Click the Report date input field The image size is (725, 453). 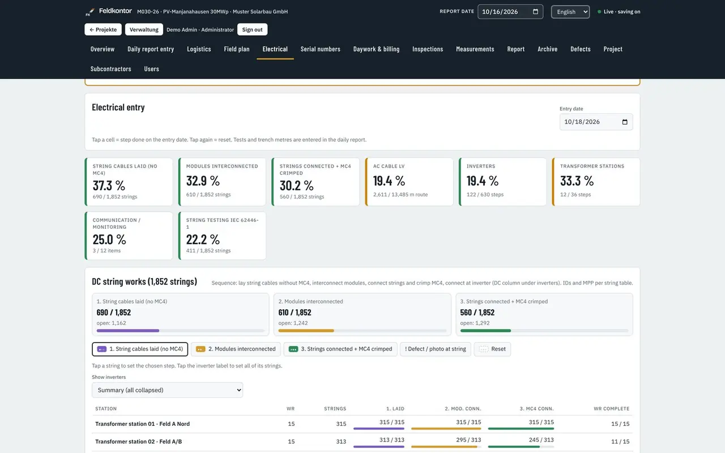tap(510, 12)
